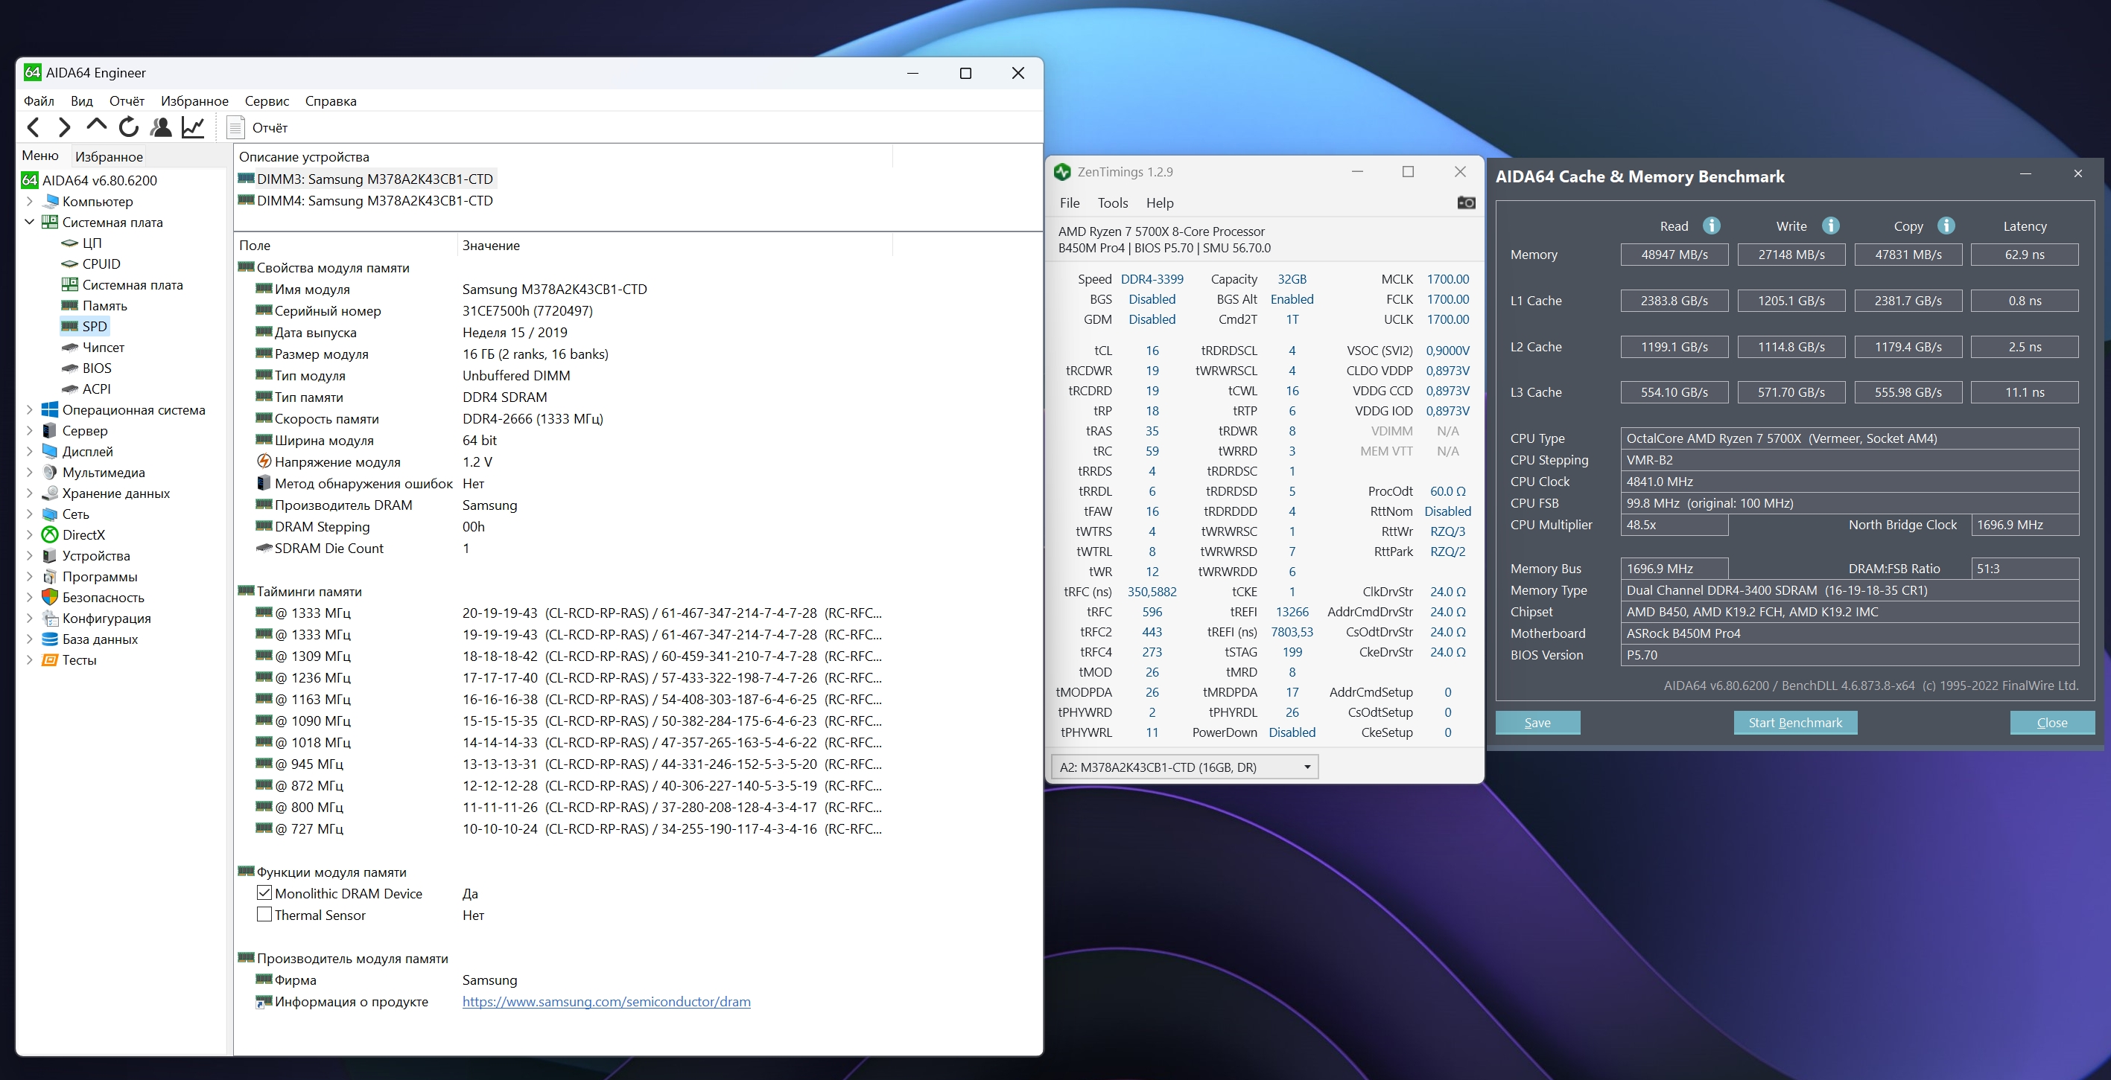Toggle the Thermal Sensor checkbox

tap(264, 915)
